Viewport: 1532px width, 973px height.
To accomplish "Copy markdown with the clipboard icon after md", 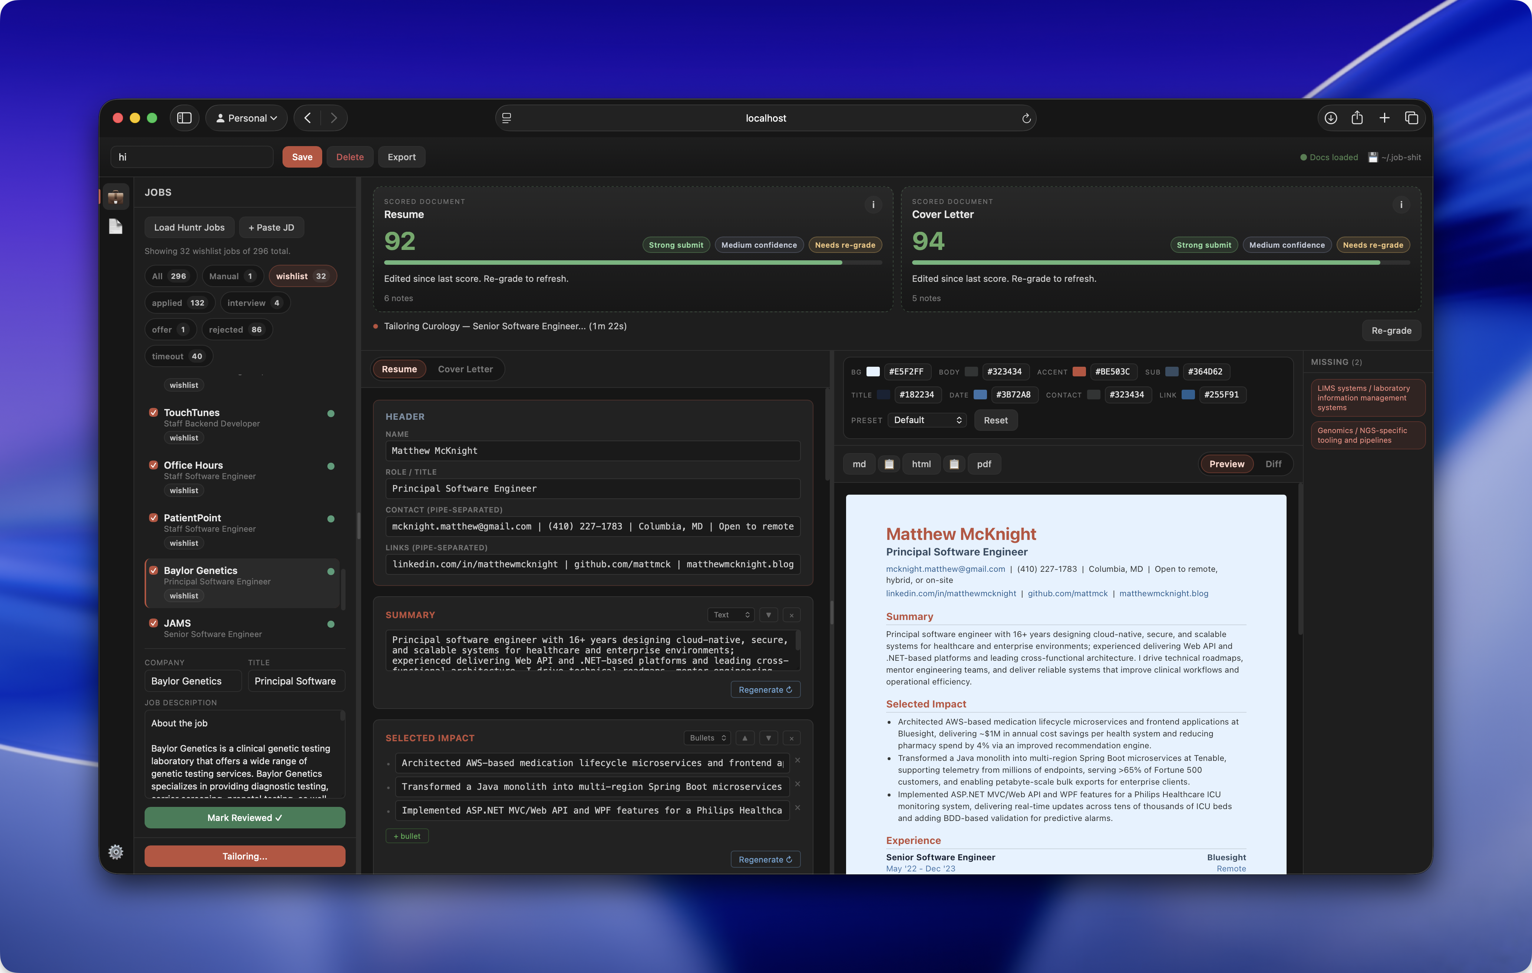I will click(889, 464).
